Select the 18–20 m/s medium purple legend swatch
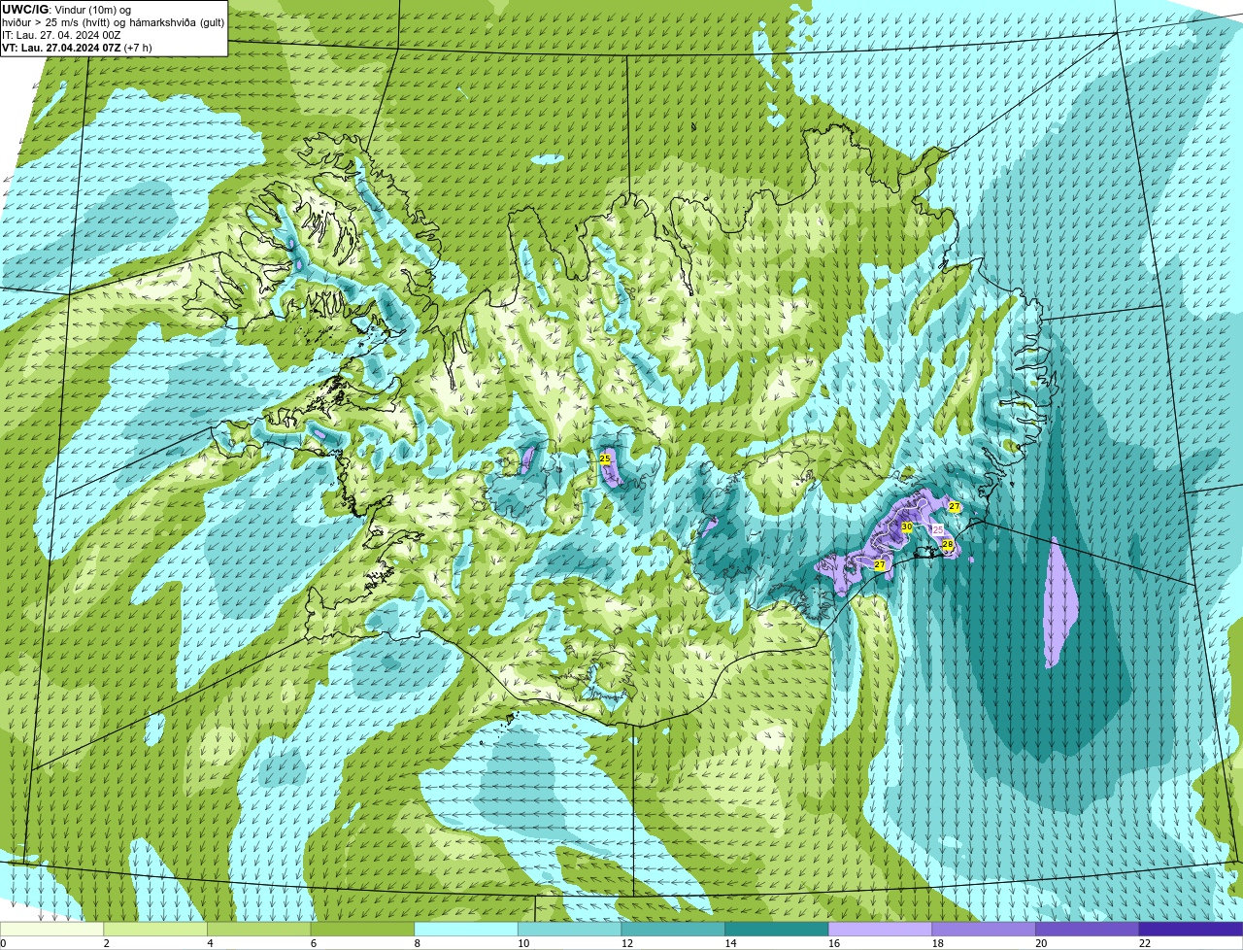The height and width of the screenshot is (950, 1243). click(984, 929)
